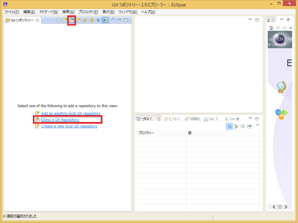
Task: Close the Git リポジトリー tab
Action: click(38, 20)
